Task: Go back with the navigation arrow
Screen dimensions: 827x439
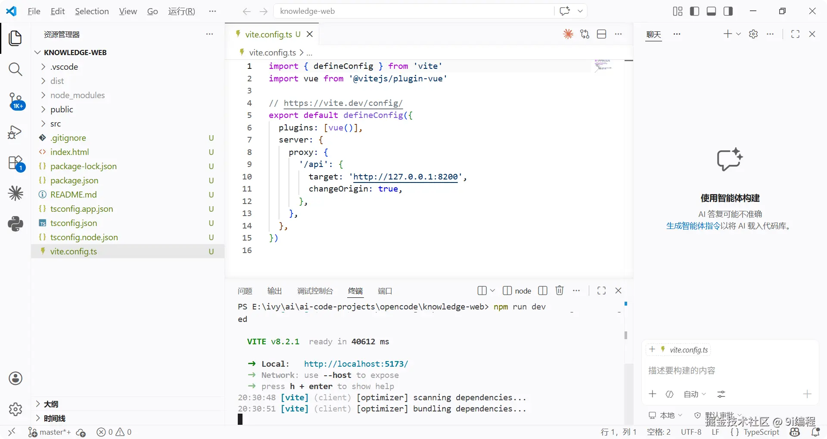Action: [x=246, y=12]
